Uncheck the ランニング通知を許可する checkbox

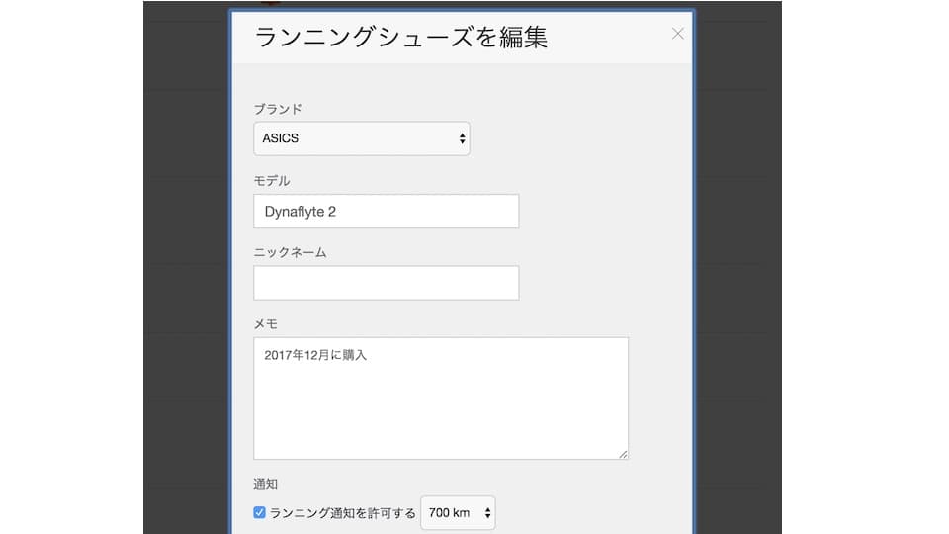tap(259, 513)
